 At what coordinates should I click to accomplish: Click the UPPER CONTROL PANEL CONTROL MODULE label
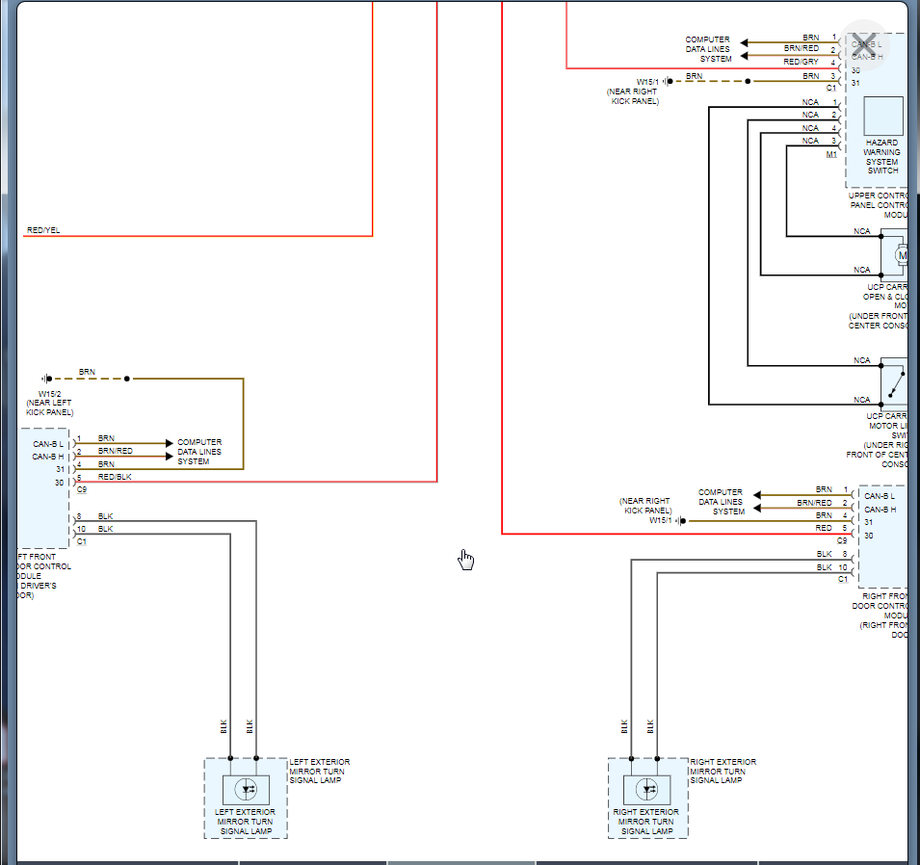tap(879, 205)
